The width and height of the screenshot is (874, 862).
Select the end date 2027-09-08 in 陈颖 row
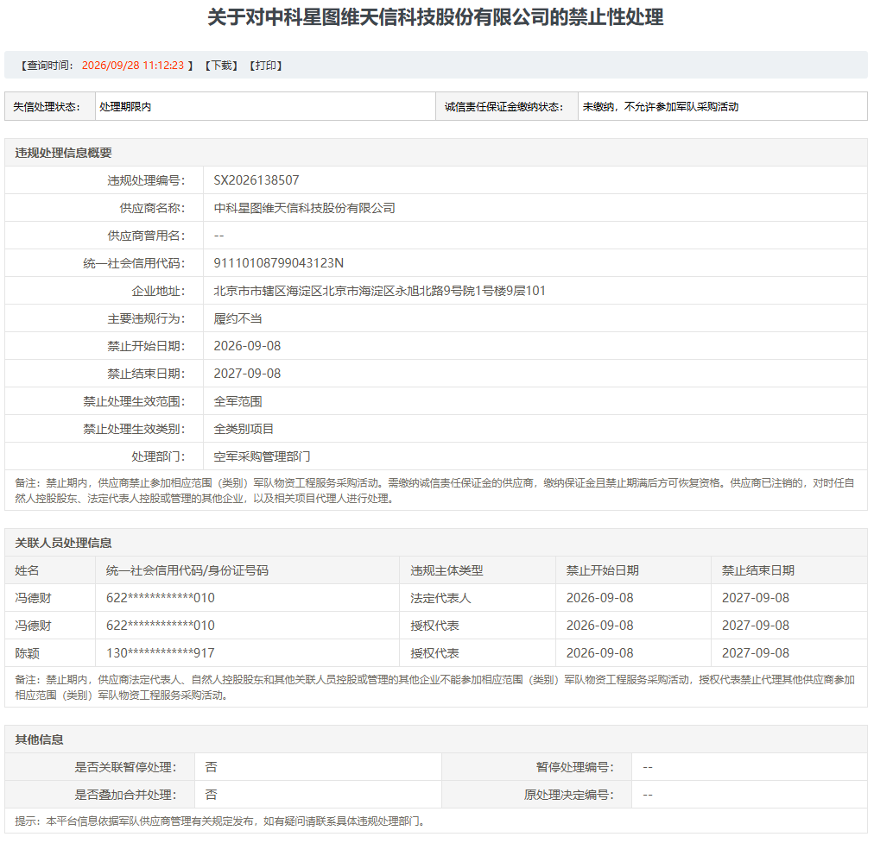756,653
